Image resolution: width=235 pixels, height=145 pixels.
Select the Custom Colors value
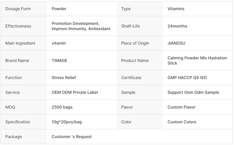tap(182, 122)
